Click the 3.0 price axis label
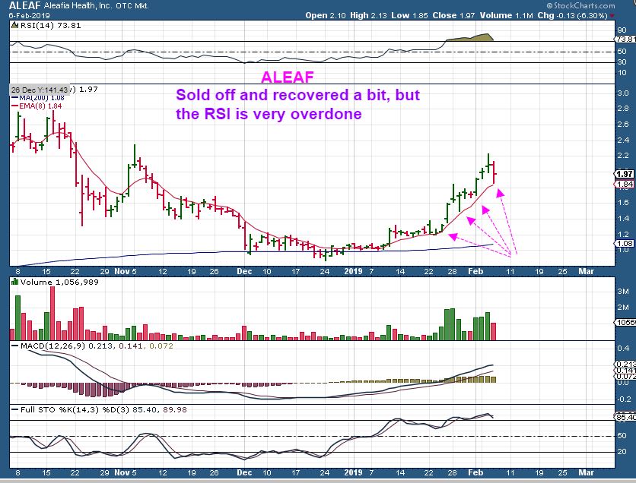The width and height of the screenshot is (636, 483). click(x=622, y=93)
